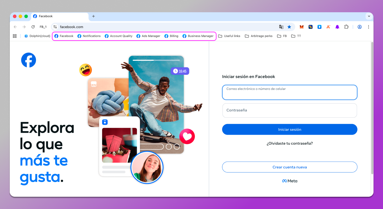Screen dimensions: 383x209
Task: Click the Google Translate icon in address bar
Action: click(281, 27)
